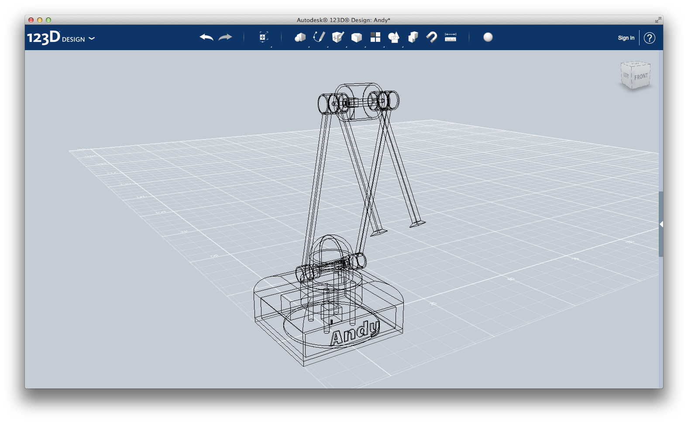
Task: Select the Sketch pencil tool
Action: (319, 37)
